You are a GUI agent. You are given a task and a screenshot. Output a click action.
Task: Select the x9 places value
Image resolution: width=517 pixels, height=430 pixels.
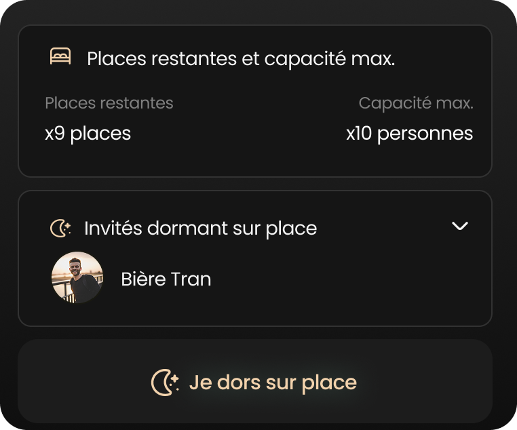88,134
